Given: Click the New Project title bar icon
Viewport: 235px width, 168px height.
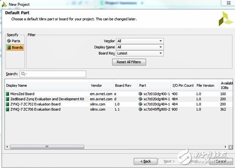Looking at the screenshot, I should pyautogui.click(x=4, y=4).
